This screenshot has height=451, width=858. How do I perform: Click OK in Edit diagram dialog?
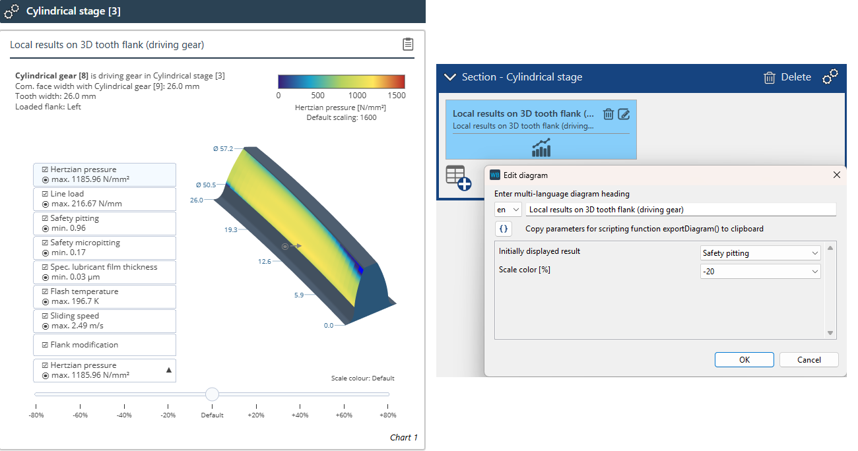coord(744,360)
